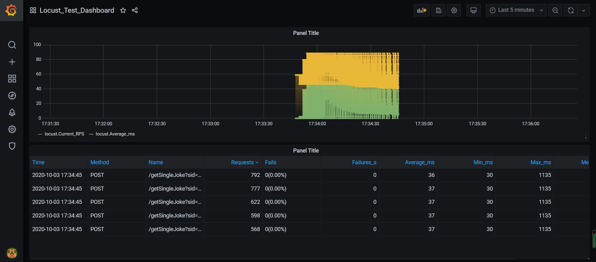Open the Alerting bell icon
This screenshot has width=596, height=262.
12,112
